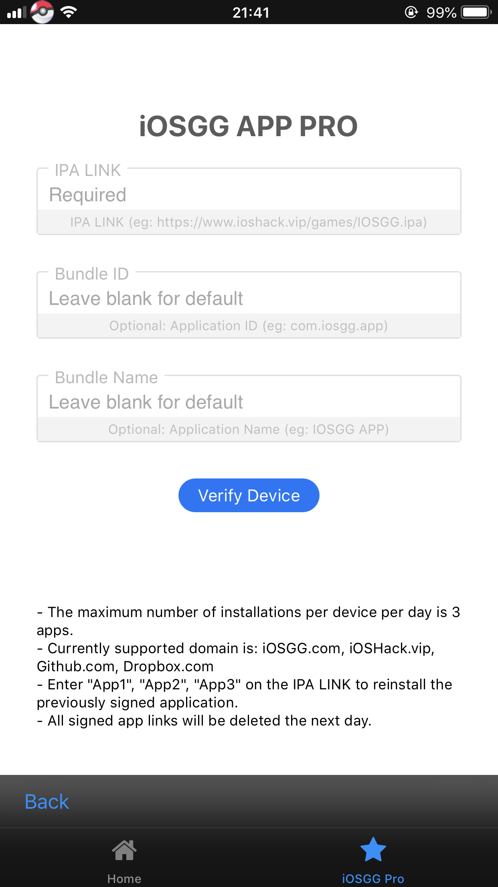
Task: Tap the 21:41 clock display
Action: click(251, 12)
